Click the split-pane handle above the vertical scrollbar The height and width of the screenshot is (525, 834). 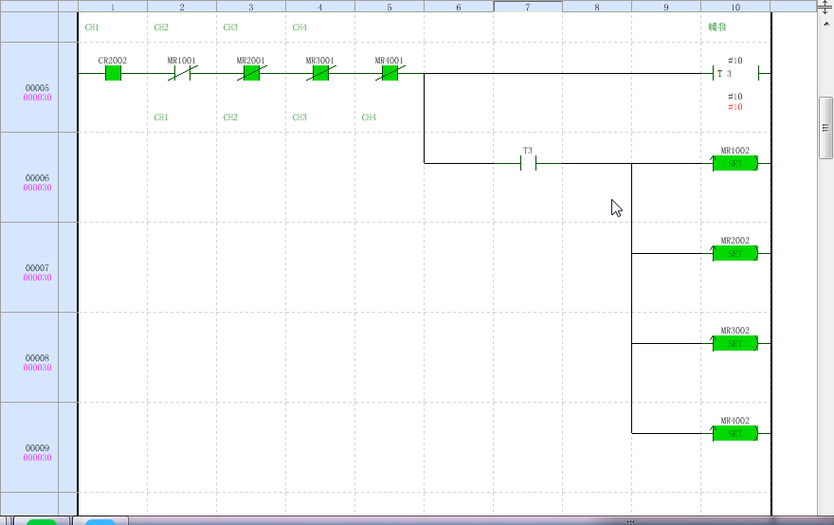pos(825,7)
